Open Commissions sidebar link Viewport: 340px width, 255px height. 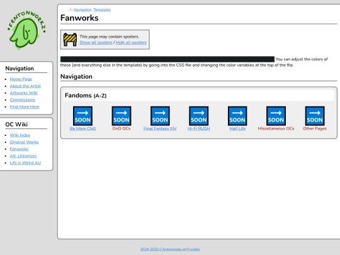click(x=22, y=100)
